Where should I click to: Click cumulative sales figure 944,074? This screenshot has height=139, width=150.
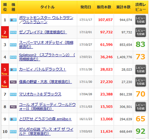(126, 20)
